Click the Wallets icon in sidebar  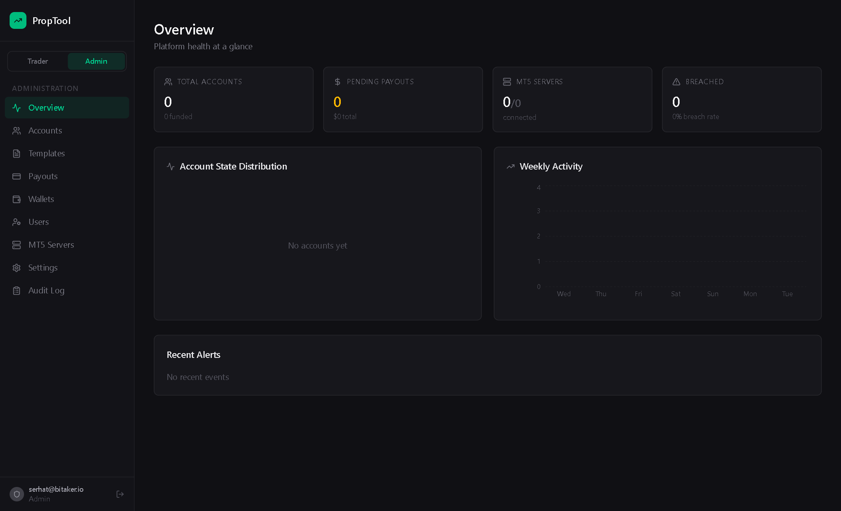pos(16,199)
